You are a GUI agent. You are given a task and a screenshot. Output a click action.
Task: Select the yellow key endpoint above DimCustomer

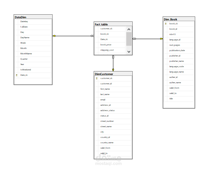pyautogui.click(x=113, y=70)
